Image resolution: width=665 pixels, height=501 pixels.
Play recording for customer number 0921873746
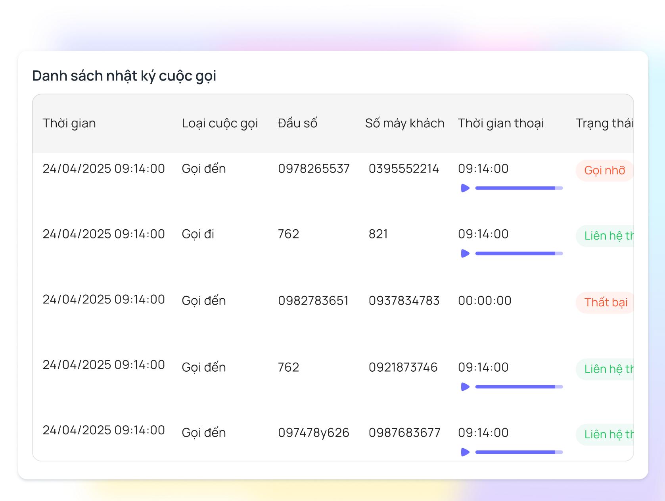pos(465,387)
